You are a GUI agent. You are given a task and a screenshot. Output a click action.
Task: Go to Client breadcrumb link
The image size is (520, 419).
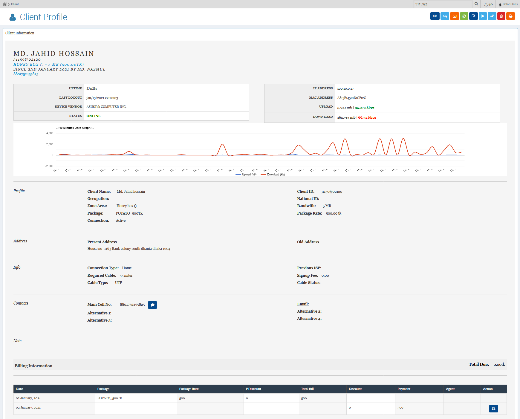(x=15, y=4)
